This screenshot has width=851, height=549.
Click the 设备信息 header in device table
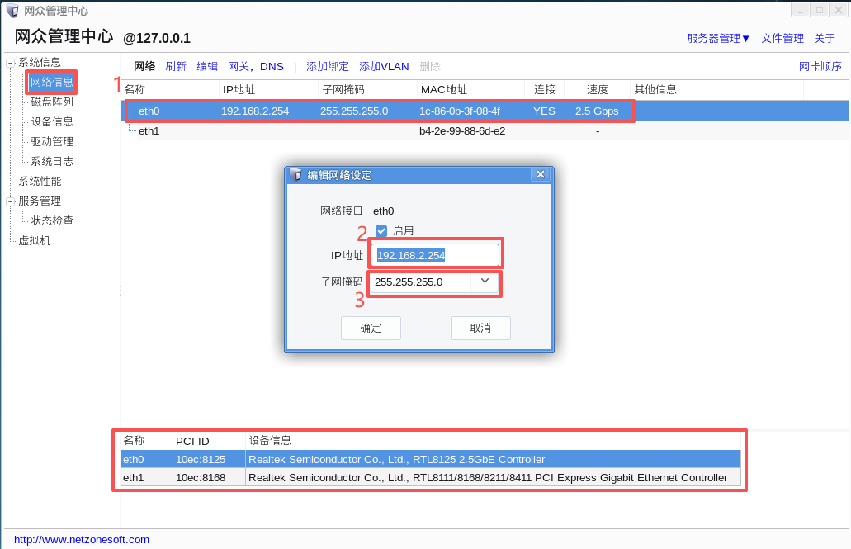[x=270, y=440]
